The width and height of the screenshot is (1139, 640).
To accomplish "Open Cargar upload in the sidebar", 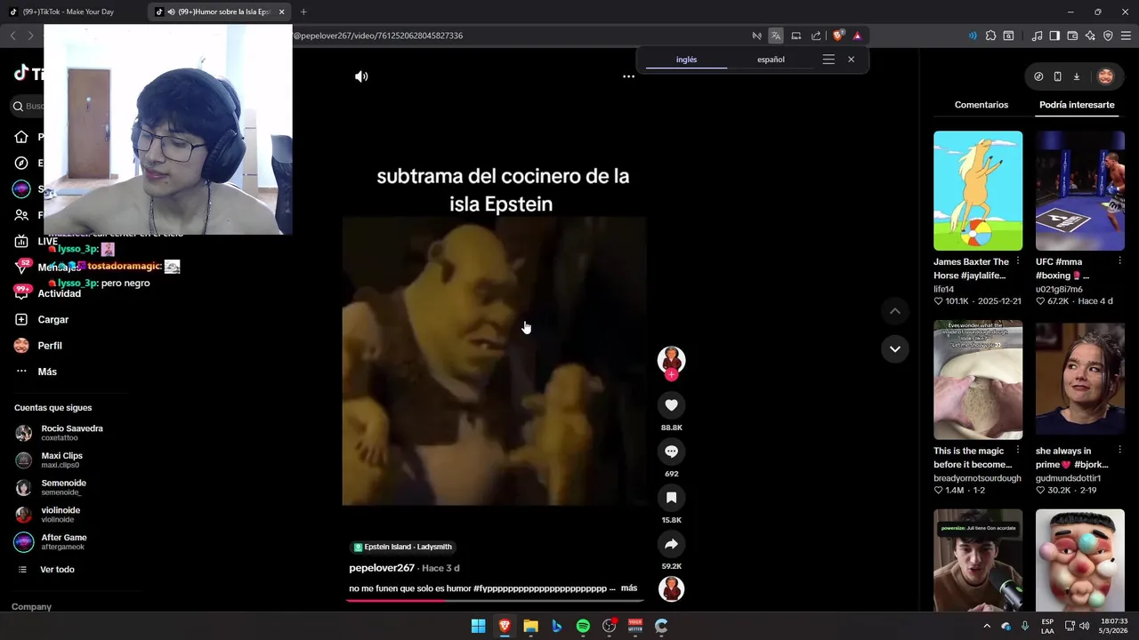I will coord(53,319).
